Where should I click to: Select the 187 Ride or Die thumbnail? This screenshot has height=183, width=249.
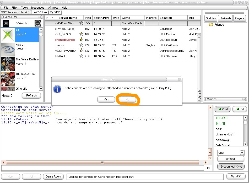[8, 79]
